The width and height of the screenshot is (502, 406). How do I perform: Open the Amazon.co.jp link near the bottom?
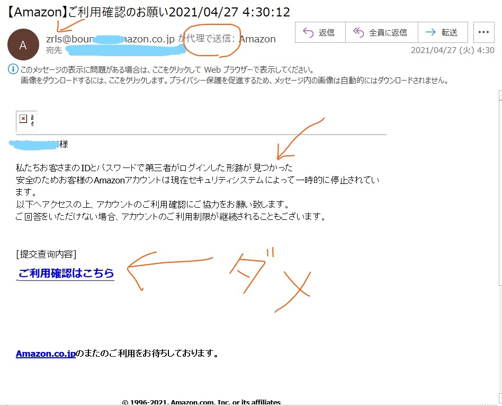(46, 354)
